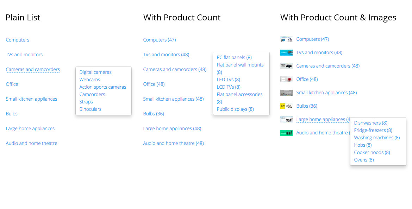Screen dimensions: 412x209
Task: Select LED TVs (8) from flyout
Action: tap(228, 80)
